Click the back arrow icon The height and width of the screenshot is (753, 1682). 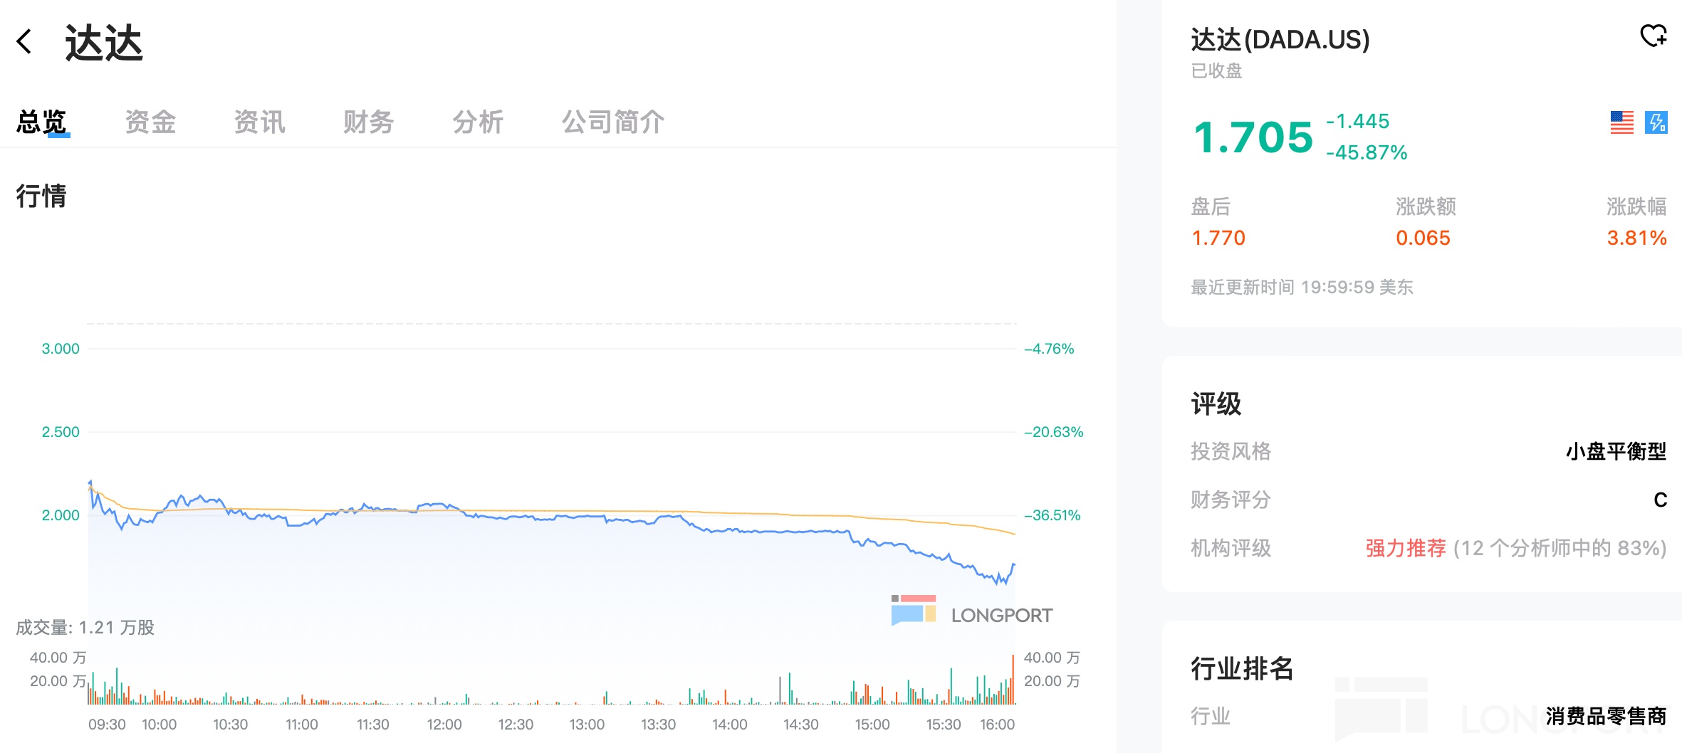pyautogui.click(x=25, y=41)
